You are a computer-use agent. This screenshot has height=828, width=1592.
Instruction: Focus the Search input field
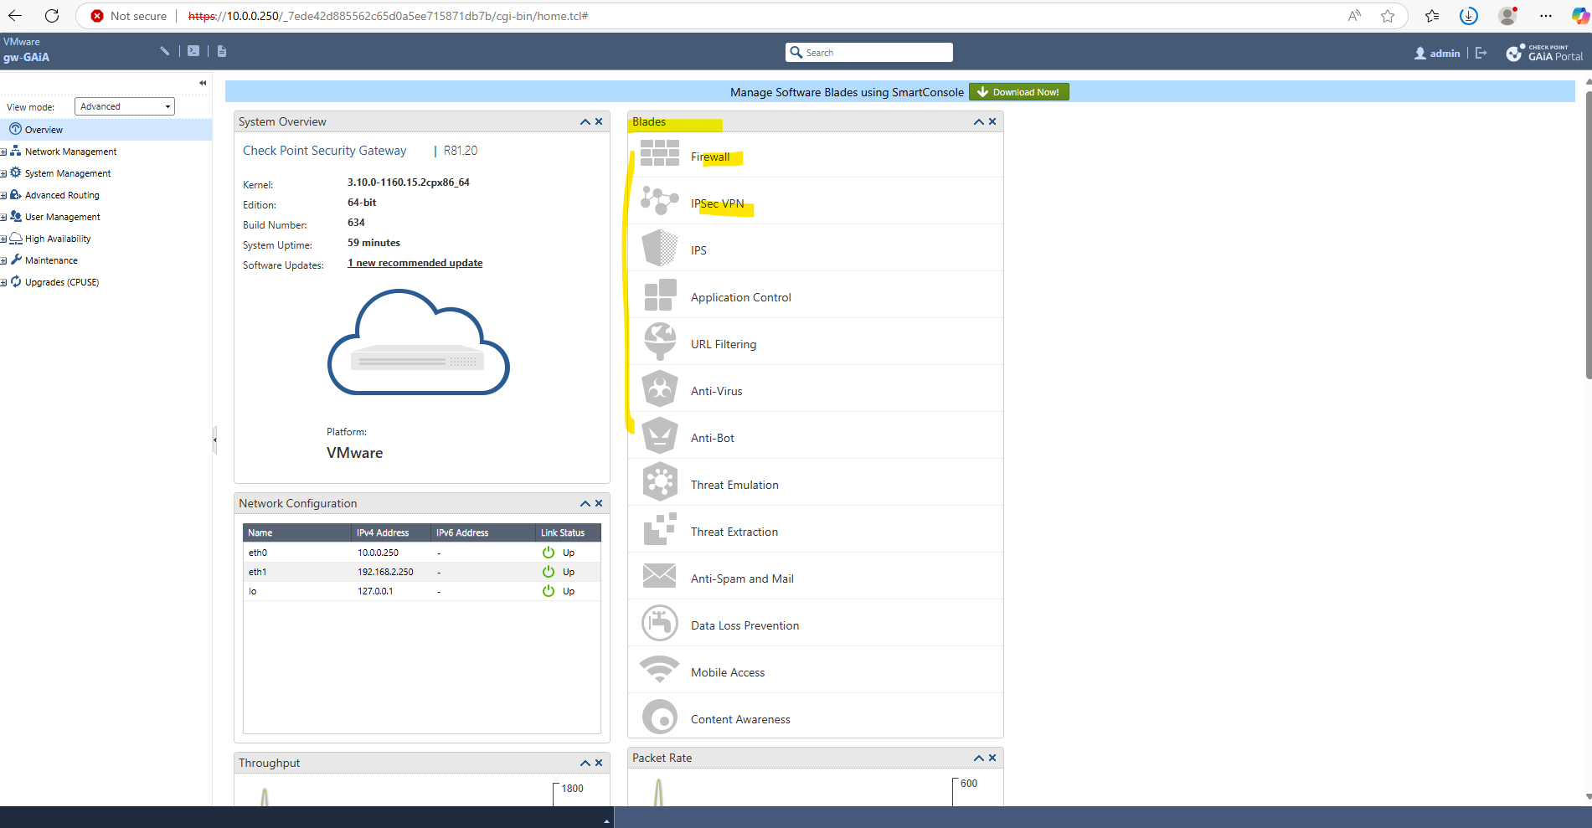coord(869,53)
